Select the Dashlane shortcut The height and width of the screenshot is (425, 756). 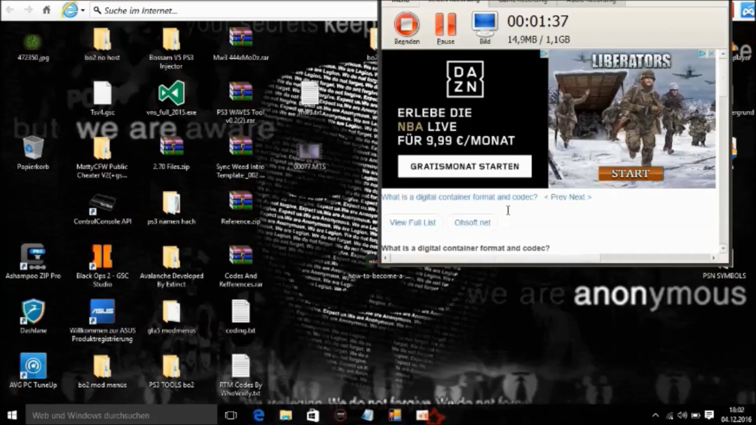pyautogui.click(x=33, y=317)
